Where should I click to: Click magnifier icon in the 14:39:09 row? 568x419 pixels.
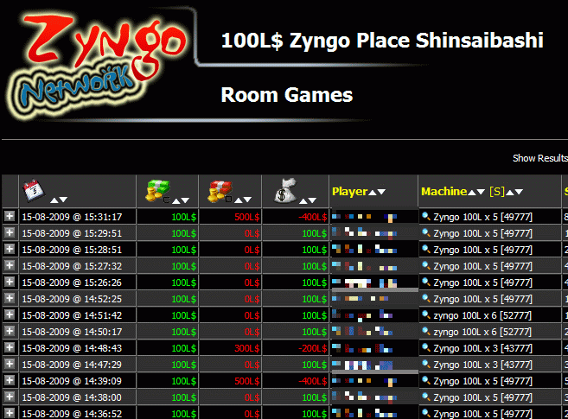tap(426, 381)
